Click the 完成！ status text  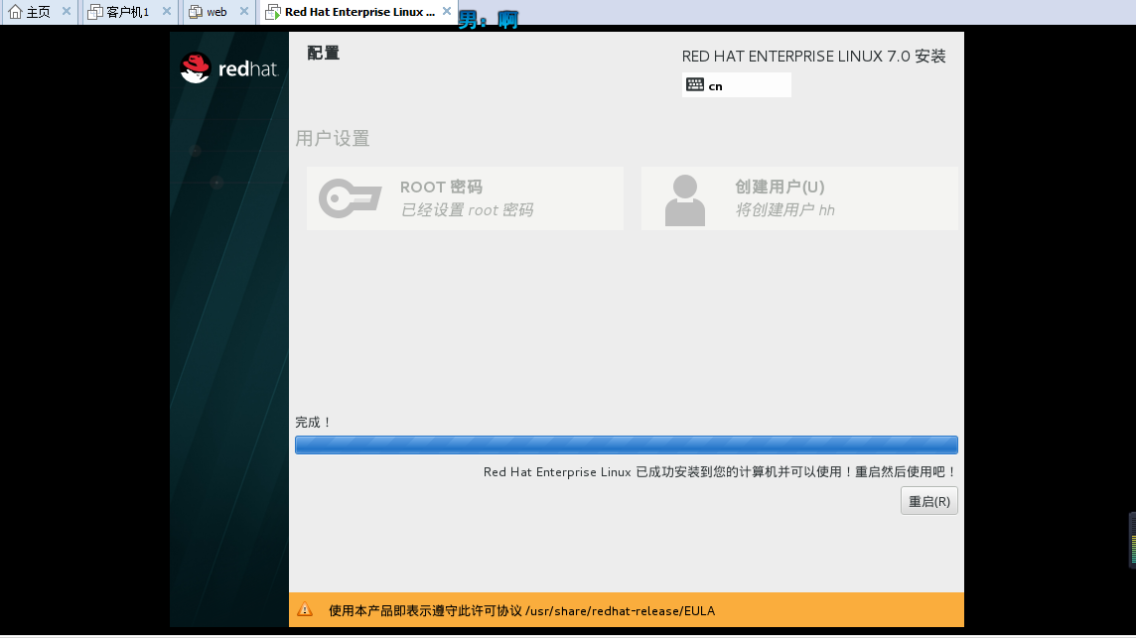(313, 423)
